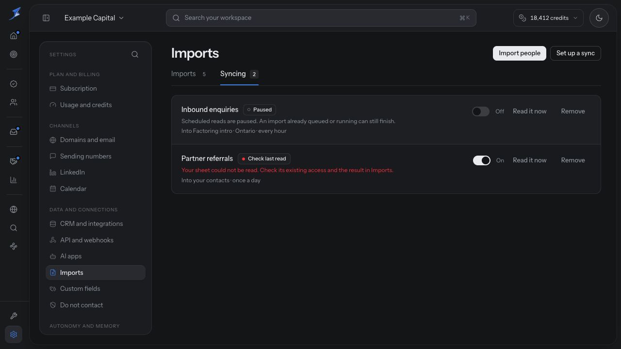Remove the Inbound enquiries sync
The height and width of the screenshot is (349, 621).
(573, 111)
